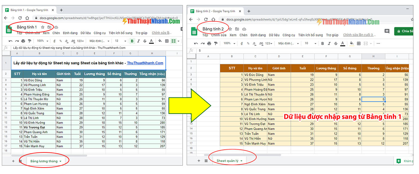This screenshot has width=419, height=174.
Task: Undo in the Bảng tính 2 window
Action: (196, 43)
